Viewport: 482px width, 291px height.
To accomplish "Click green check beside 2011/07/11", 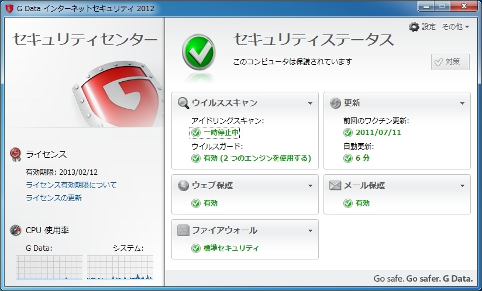I will (347, 133).
